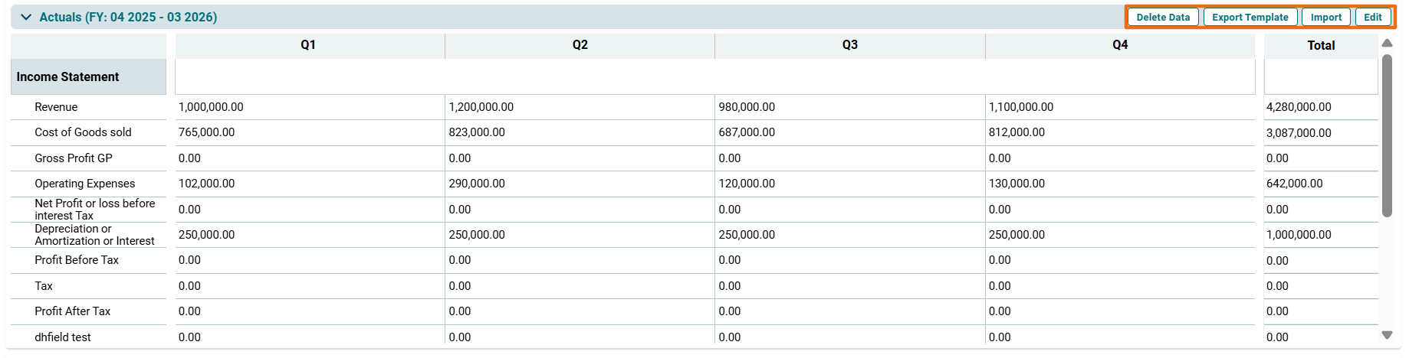Select the Profit Before Tax row label
Viewport: 1409px width, 358px height.
point(77,260)
